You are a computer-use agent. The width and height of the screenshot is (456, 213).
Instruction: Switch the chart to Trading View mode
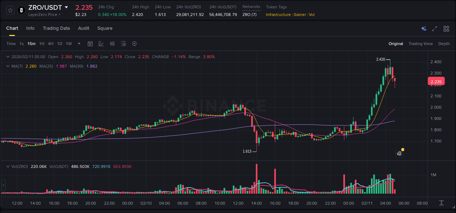[421, 44]
